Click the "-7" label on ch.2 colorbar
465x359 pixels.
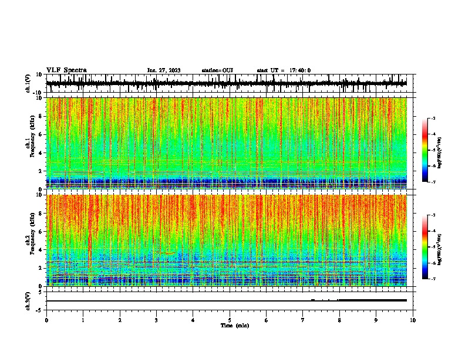[x=433, y=279]
